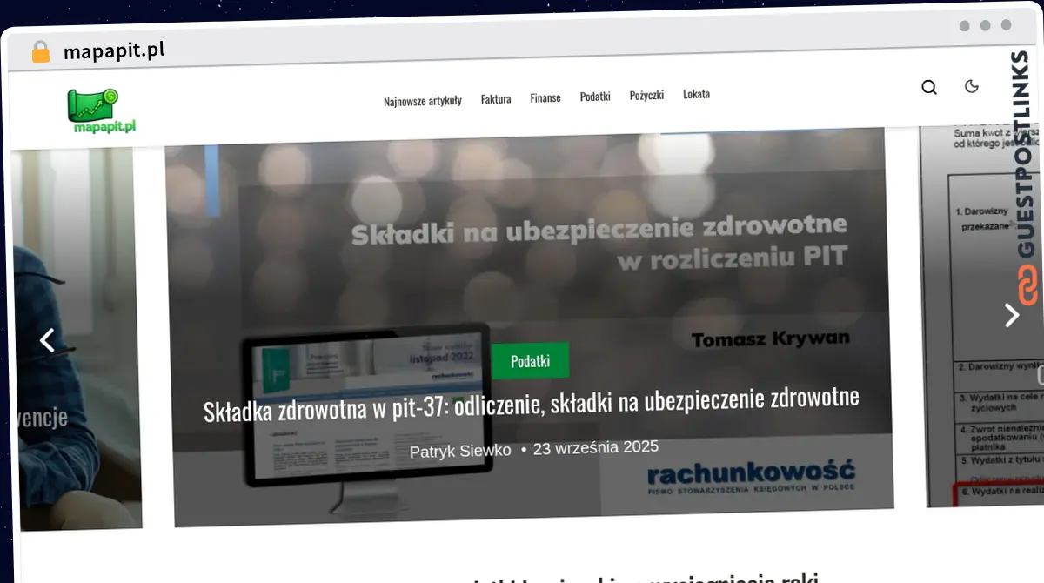Click the date 23 września 2025
The width and height of the screenshot is (1044, 583).
tap(596, 447)
